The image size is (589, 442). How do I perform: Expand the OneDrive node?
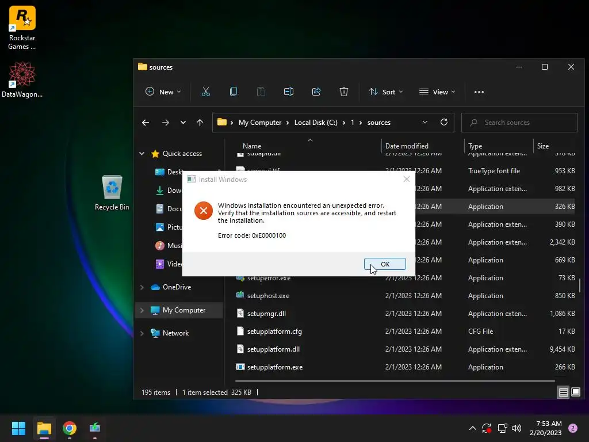[142, 287]
